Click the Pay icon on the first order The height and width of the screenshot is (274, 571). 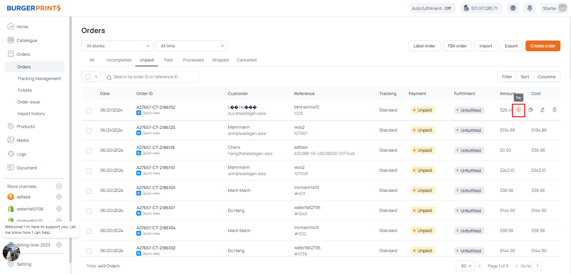click(x=519, y=110)
